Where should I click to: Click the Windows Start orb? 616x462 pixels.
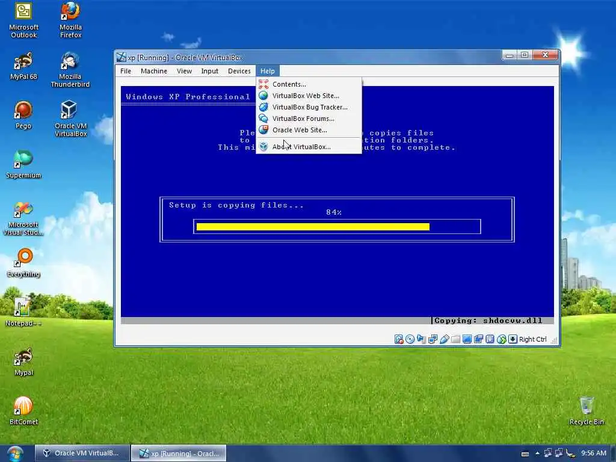coord(15,454)
